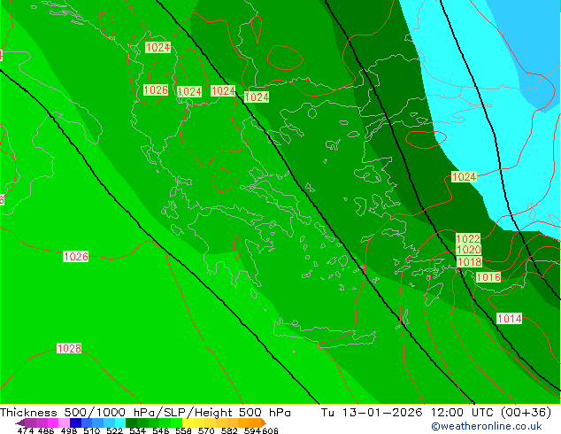Click the 510 legend value
561x434 pixels.
tap(92, 430)
